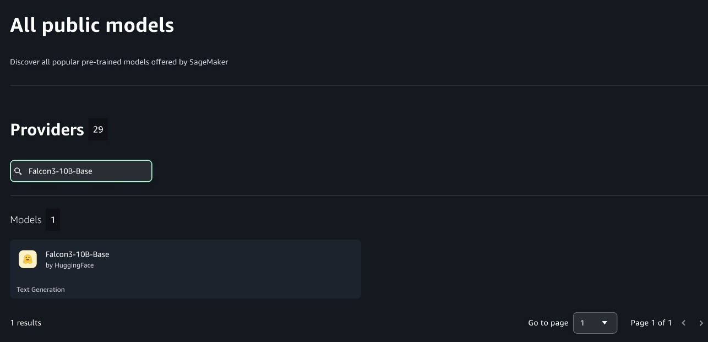Click the "by HuggingFace" provider text
The height and width of the screenshot is (342, 708).
[x=69, y=265]
